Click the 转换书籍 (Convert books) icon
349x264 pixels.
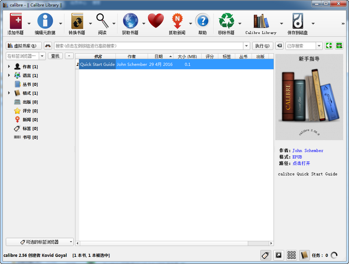point(77,22)
